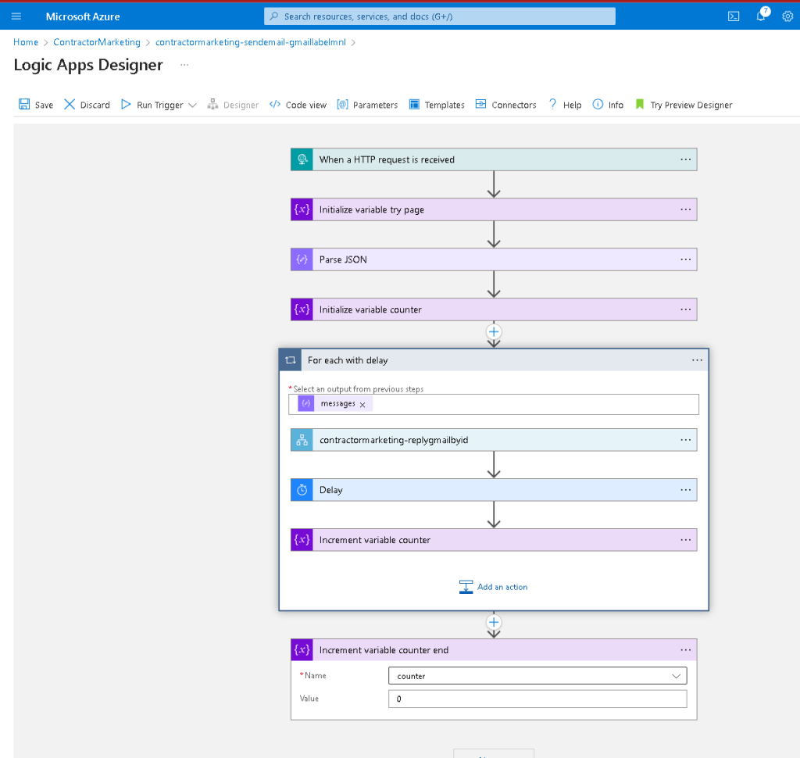Collapse the For each with delay header
Image resolution: width=800 pixels, height=758 pixels.
tap(494, 360)
